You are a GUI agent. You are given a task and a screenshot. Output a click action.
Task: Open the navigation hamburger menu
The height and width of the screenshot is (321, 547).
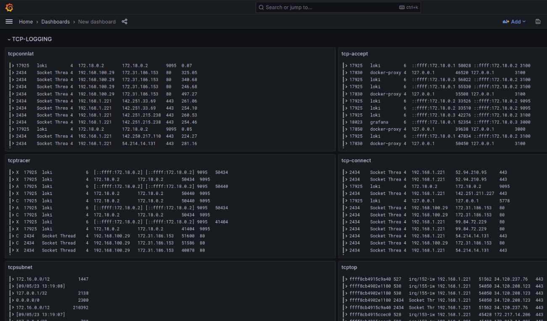9,21
